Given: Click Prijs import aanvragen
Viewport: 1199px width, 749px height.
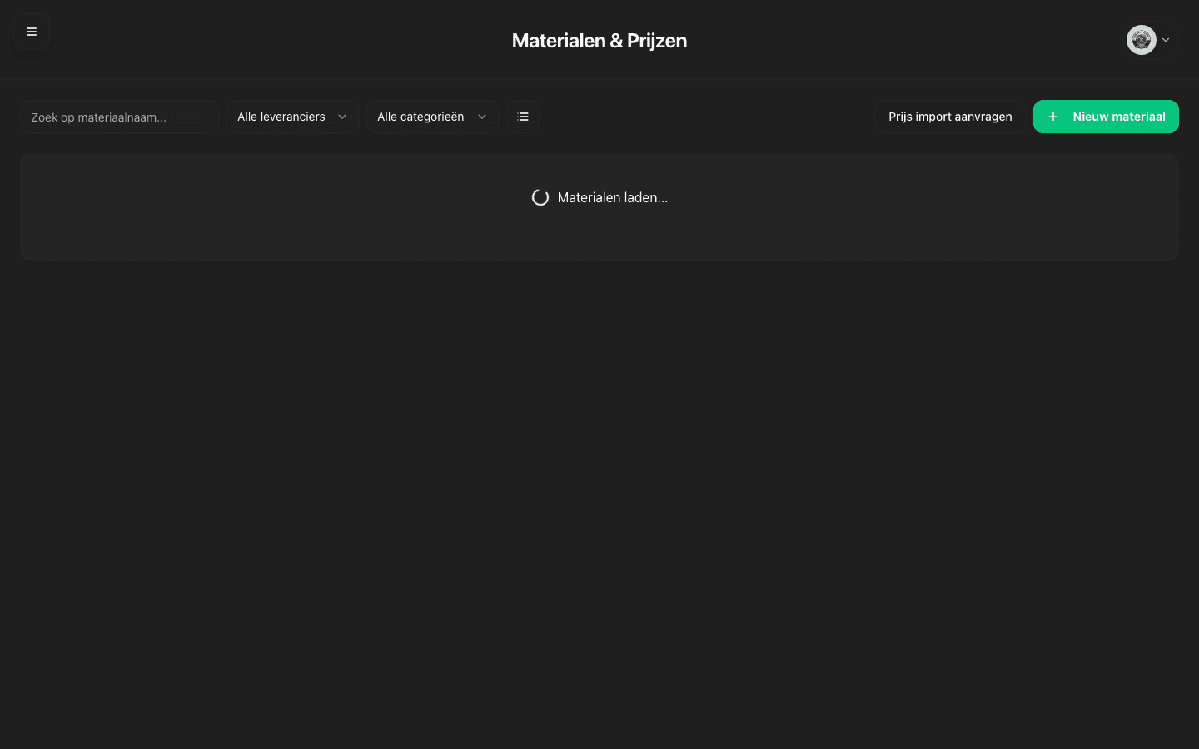Looking at the screenshot, I should 950,117.
